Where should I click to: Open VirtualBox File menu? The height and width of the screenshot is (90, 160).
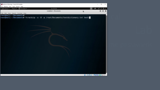pos(2,6)
